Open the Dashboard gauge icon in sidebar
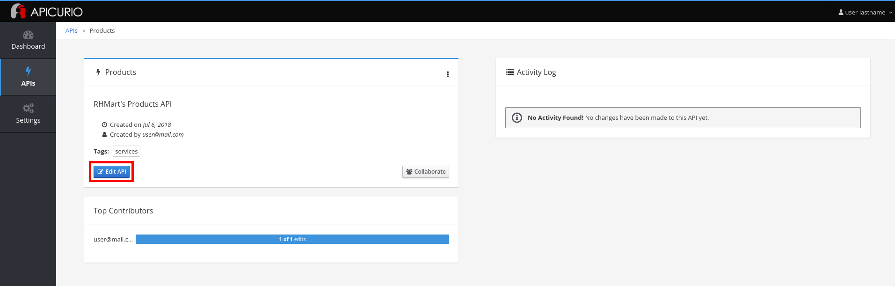This screenshot has height=286, width=895. pyautogui.click(x=28, y=35)
